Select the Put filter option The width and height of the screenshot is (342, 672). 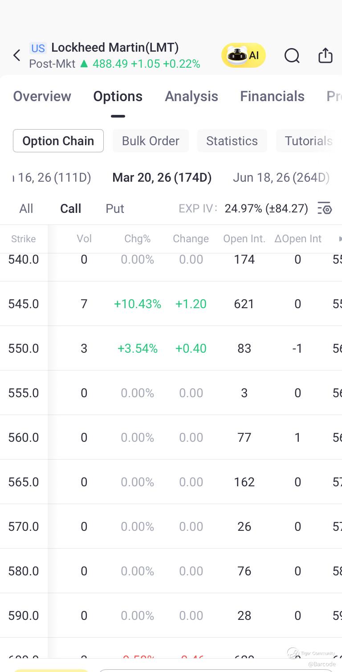point(115,208)
